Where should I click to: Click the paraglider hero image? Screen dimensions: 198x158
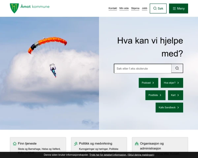(49, 73)
